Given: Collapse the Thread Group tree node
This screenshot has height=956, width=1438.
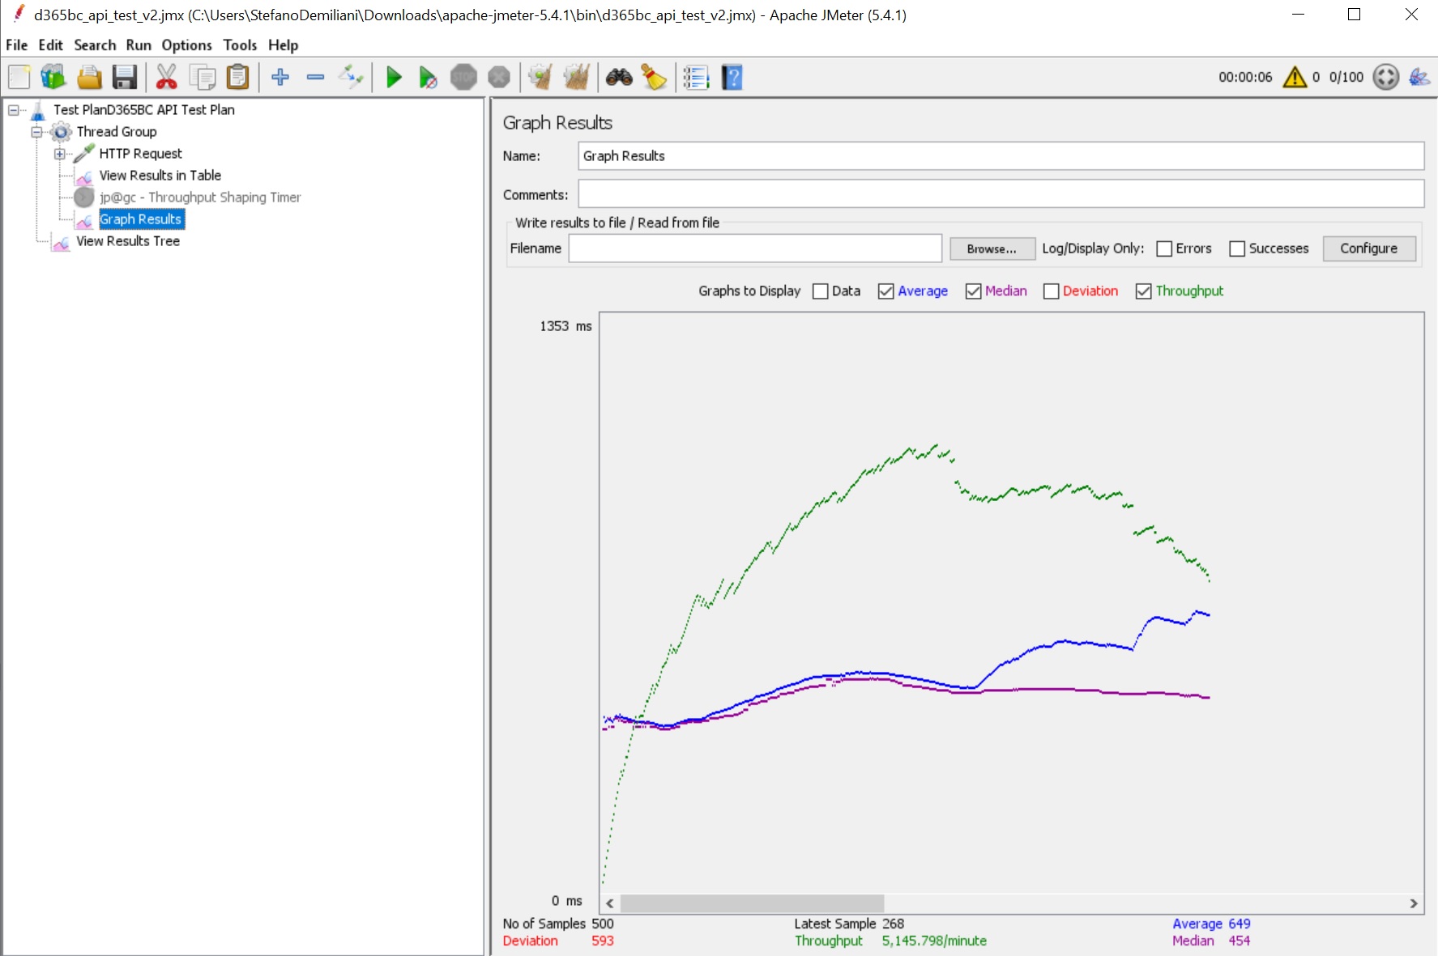Looking at the screenshot, I should pos(36,132).
